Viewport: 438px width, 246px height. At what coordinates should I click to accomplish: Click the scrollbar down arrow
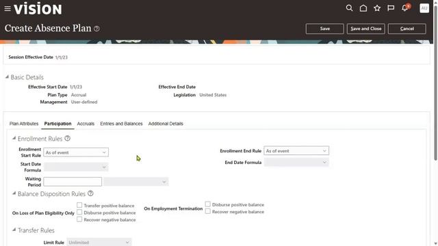(x=435, y=243)
